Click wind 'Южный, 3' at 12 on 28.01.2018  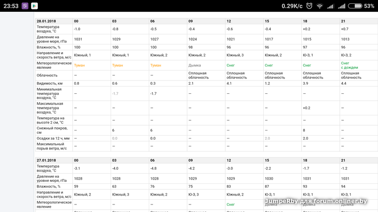[x=235, y=55]
